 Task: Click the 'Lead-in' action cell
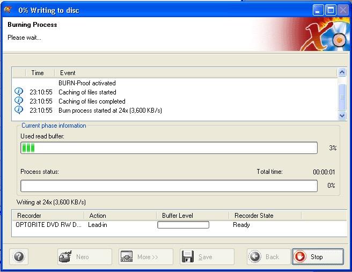[x=98, y=225]
